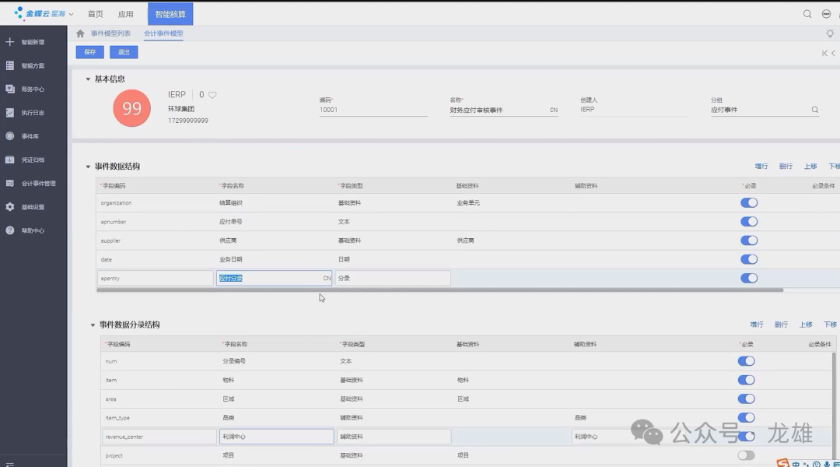The height and width of the screenshot is (467, 840).
Task: Click the 名称 input field
Action: click(498, 111)
